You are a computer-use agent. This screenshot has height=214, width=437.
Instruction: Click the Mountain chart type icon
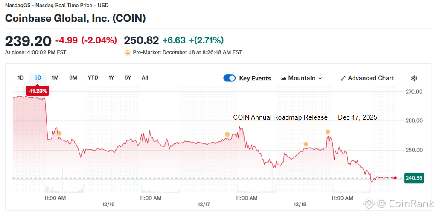click(x=284, y=78)
